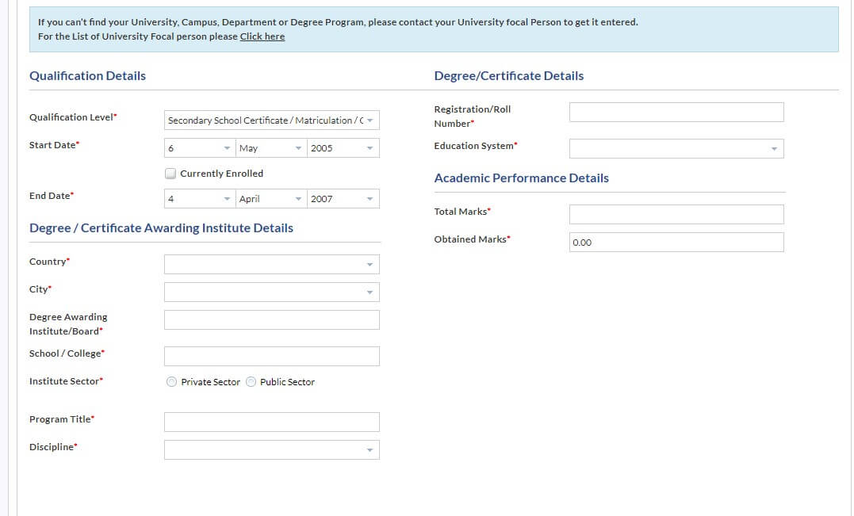Open the Qualification Level dropdown
The width and height of the screenshot is (854, 516).
[x=271, y=120]
